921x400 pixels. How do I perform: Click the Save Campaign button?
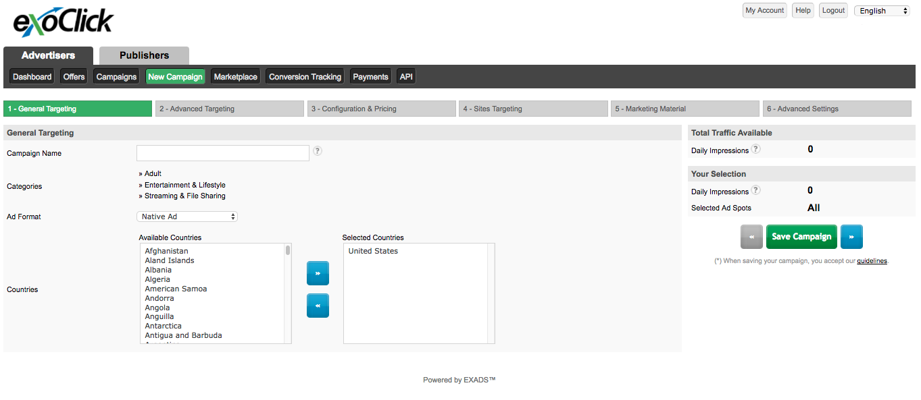click(x=801, y=237)
